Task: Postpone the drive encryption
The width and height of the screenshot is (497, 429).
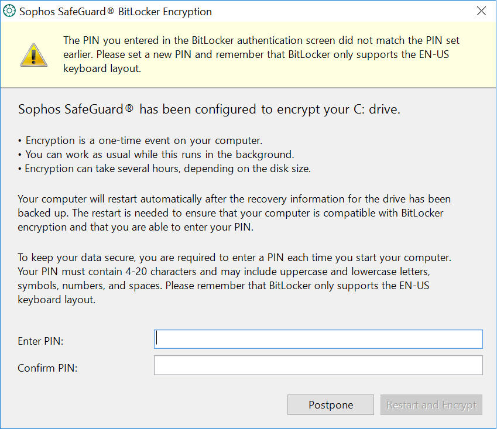Action: pyautogui.click(x=331, y=404)
